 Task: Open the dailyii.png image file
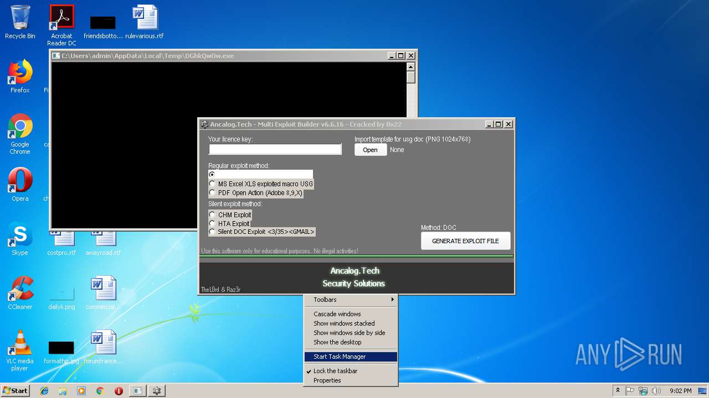(x=61, y=297)
